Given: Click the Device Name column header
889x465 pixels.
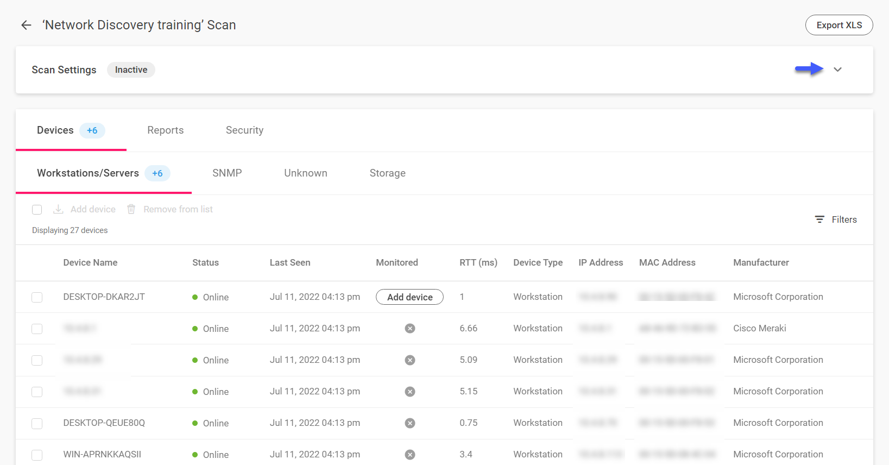Looking at the screenshot, I should 90,262.
